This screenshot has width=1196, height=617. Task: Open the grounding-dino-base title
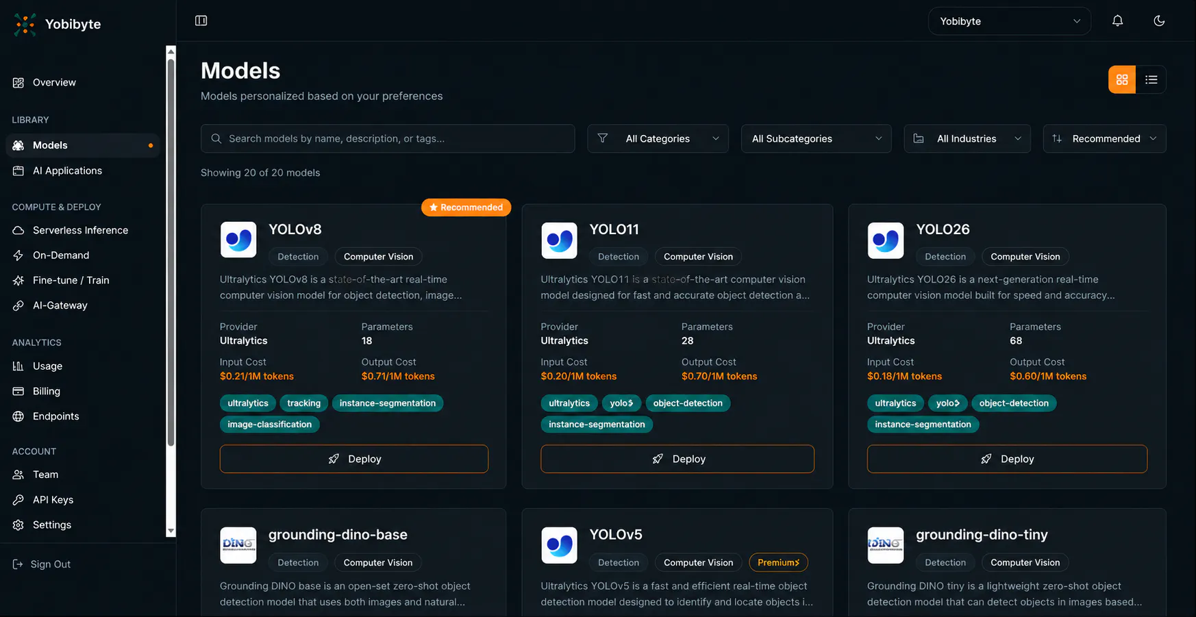tap(338, 535)
